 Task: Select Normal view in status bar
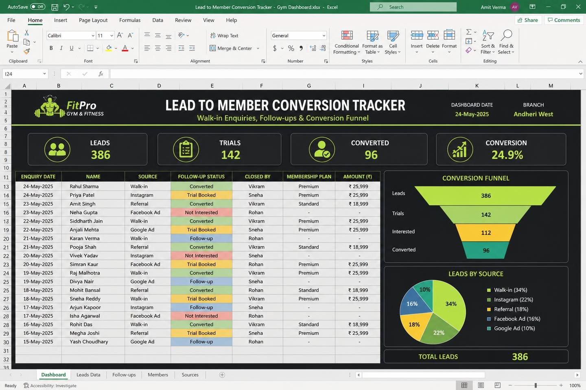(x=464, y=385)
